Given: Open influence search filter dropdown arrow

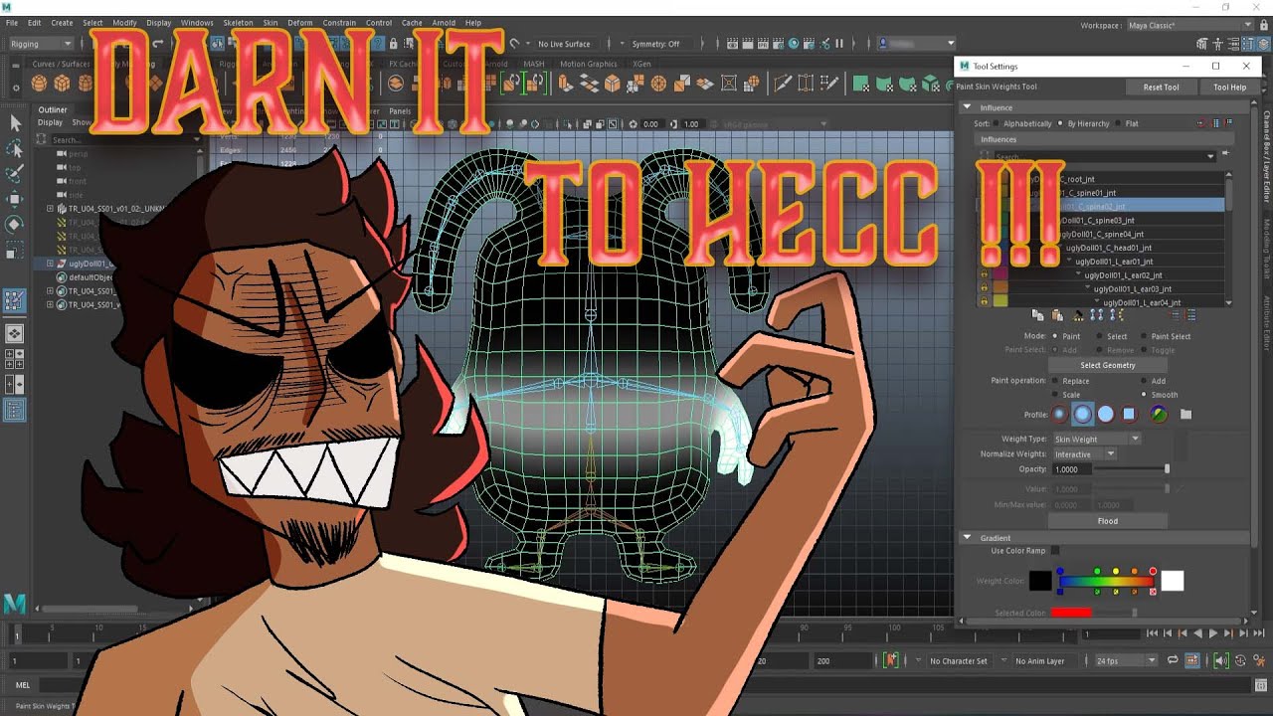Looking at the screenshot, I should pyautogui.click(x=1210, y=156).
